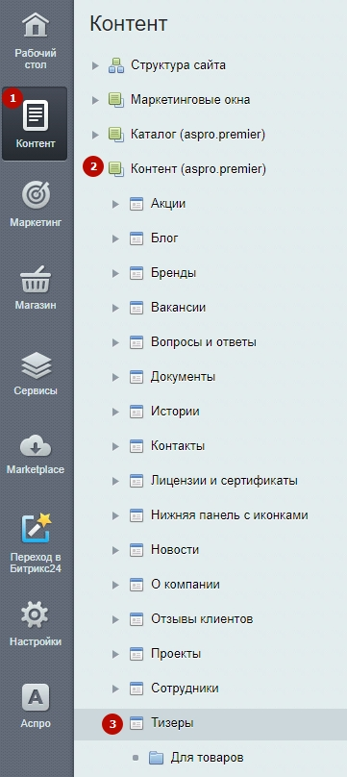Open the Магазин basket icon
Image resolution: width=347 pixels, height=777 pixels.
click(36, 280)
